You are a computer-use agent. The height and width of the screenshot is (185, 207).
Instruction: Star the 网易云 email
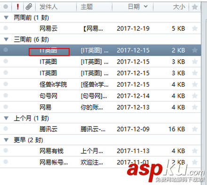tap(195, 28)
